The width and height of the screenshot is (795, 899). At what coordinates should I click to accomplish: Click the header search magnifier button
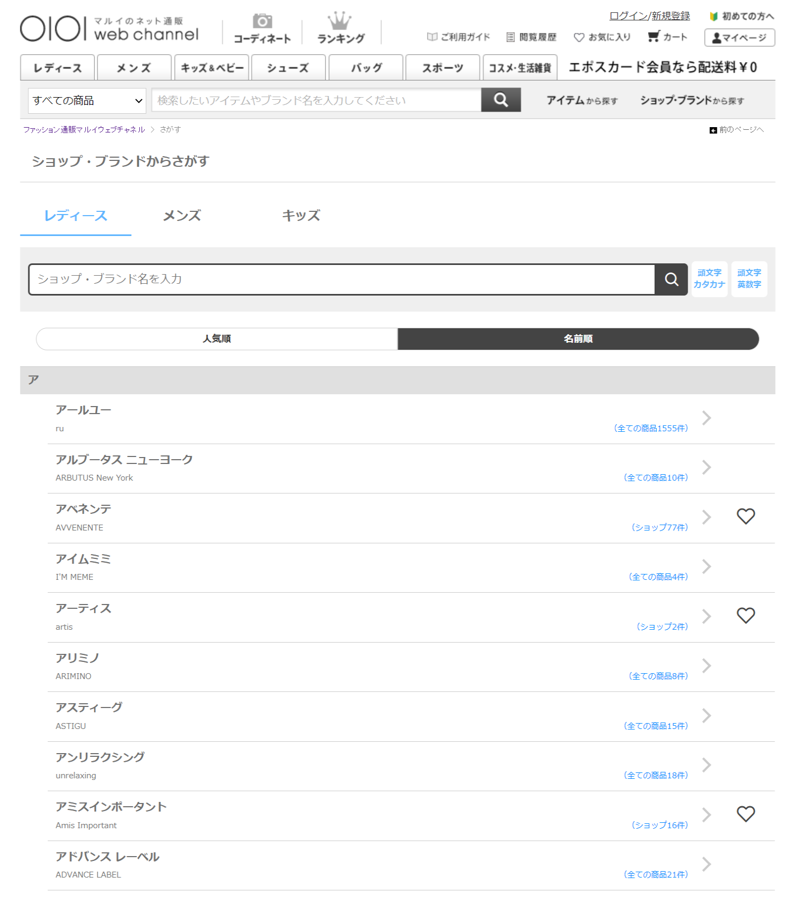tap(500, 100)
